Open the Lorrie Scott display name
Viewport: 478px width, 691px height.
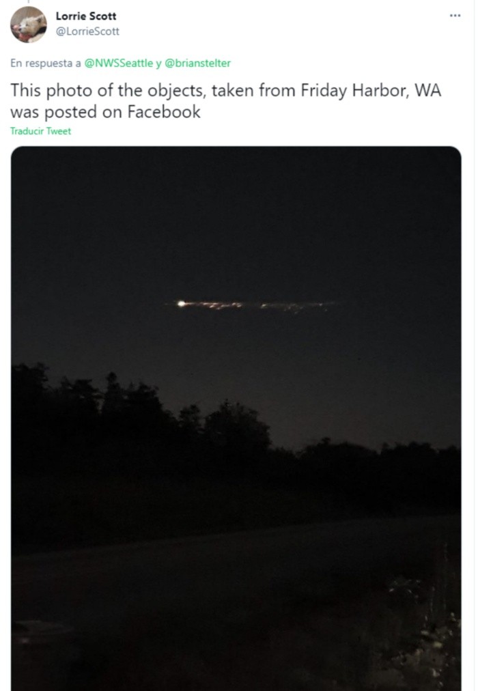(x=86, y=16)
